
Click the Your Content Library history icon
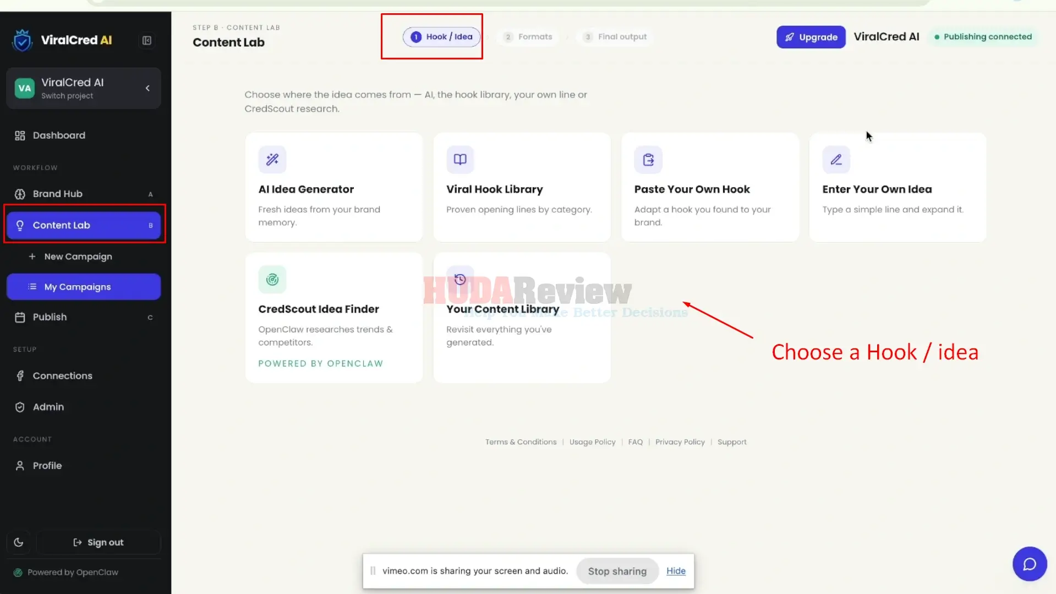pyautogui.click(x=460, y=280)
